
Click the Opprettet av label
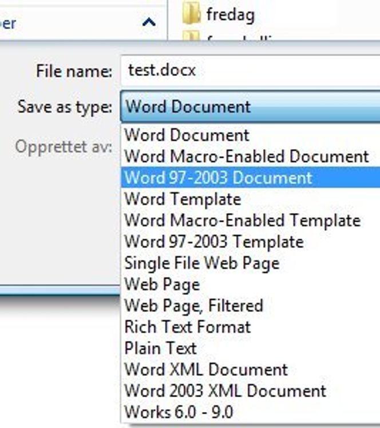point(64,147)
